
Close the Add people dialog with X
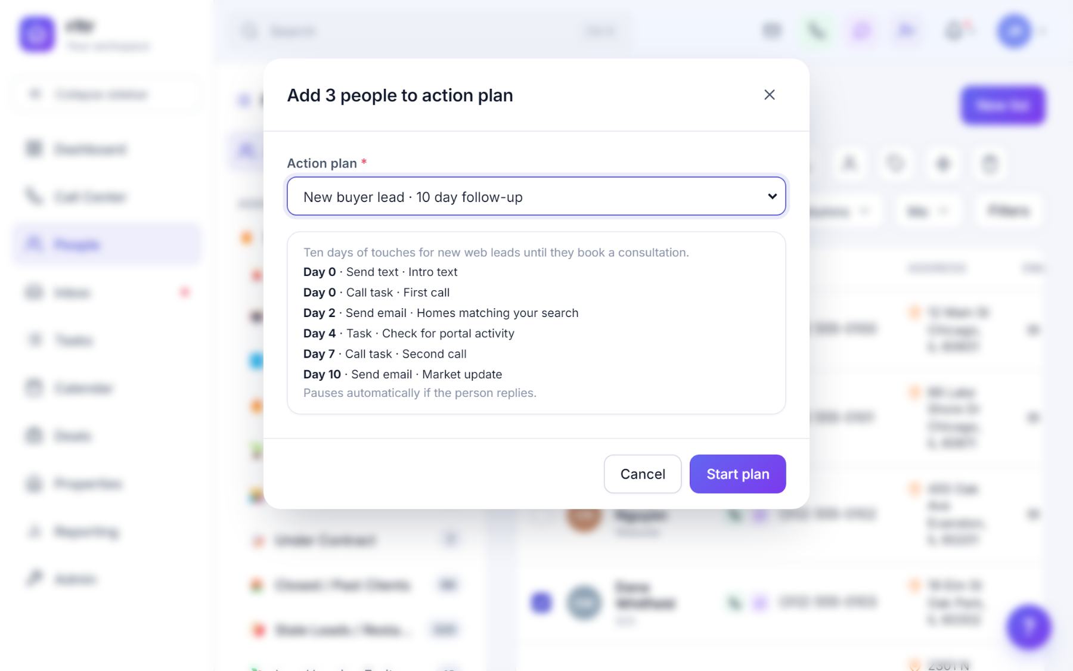770,95
